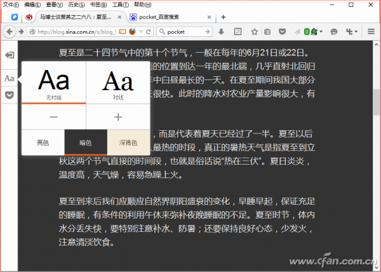381x272 pixels.
Task: Click the Firefox logo icon in address bar
Action: click(x=133, y=32)
